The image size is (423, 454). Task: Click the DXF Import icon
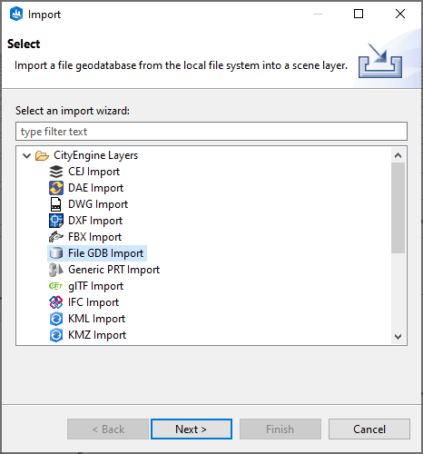pyautogui.click(x=56, y=221)
